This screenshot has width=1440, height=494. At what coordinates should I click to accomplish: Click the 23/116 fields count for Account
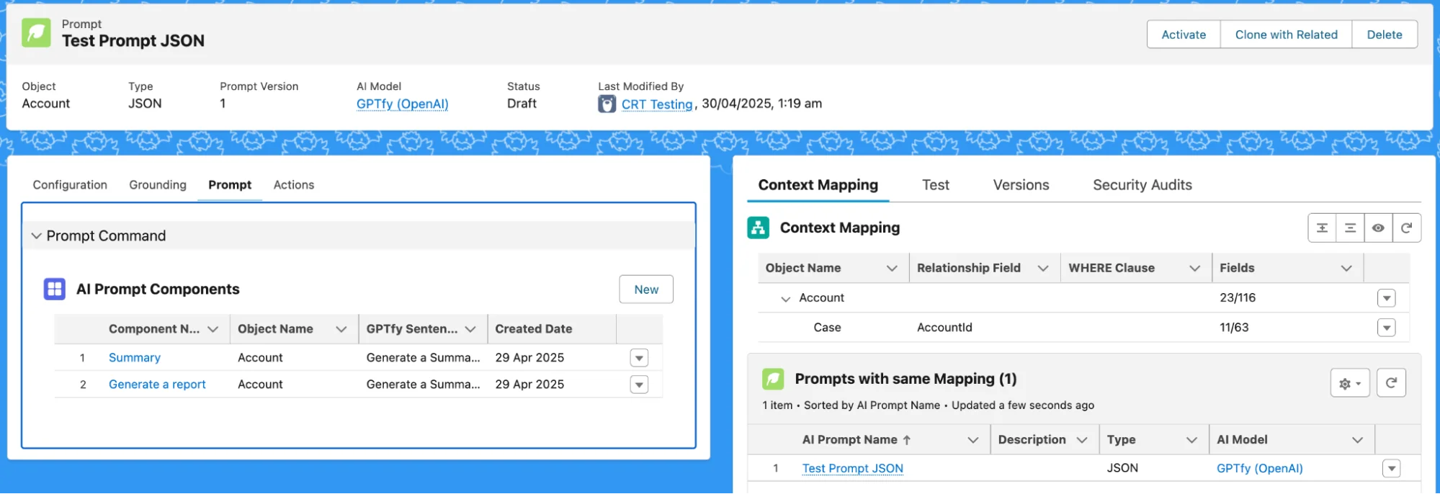1238,298
